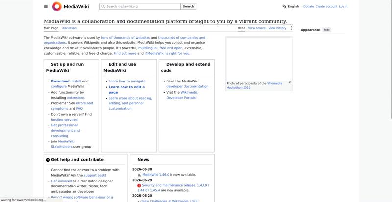
Task: Switch to the Discussion tab
Action: (69, 28)
